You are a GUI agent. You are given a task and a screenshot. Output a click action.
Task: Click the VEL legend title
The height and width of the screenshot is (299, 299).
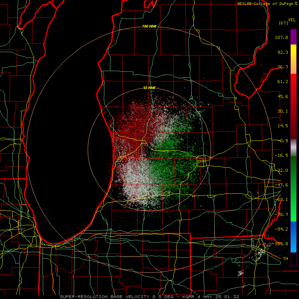(292, 20)
